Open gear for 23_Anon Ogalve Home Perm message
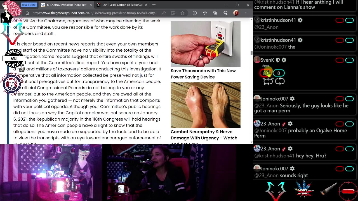Screen dimensions: 358x201 click(290, 124)
